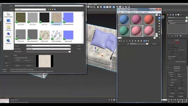Open the Look in folder dropdown

45,9
